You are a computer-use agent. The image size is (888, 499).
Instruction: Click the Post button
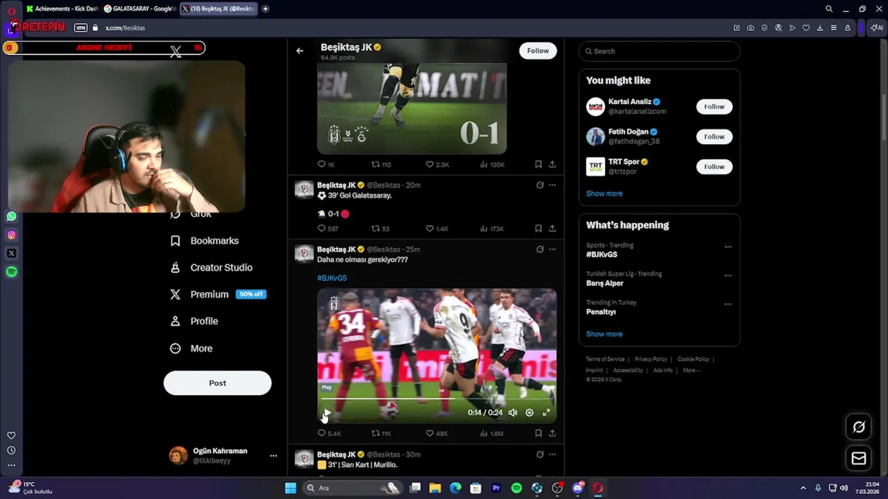tap(217, 383)
